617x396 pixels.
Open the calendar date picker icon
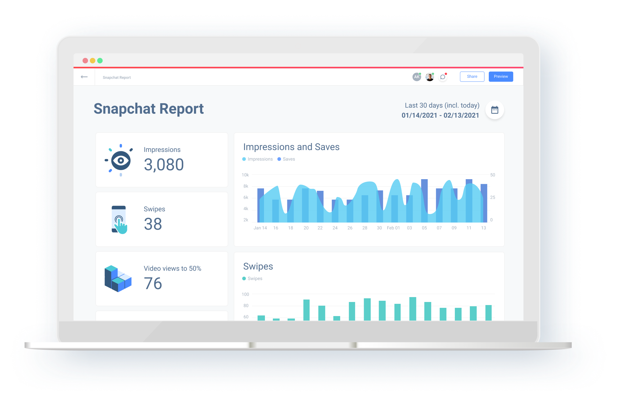tap(494, 110)
